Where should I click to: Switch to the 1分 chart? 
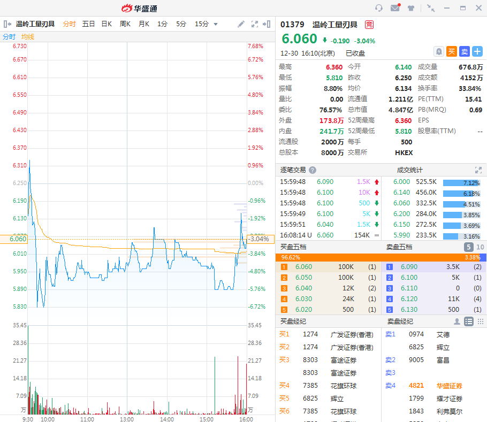click(x=162, y=24)
